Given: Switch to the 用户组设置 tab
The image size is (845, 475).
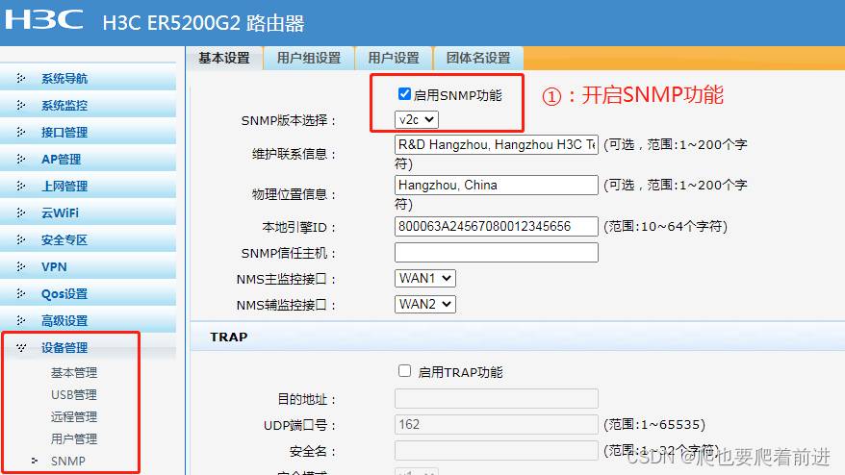Looking at the screenshot, I should 309,58.
